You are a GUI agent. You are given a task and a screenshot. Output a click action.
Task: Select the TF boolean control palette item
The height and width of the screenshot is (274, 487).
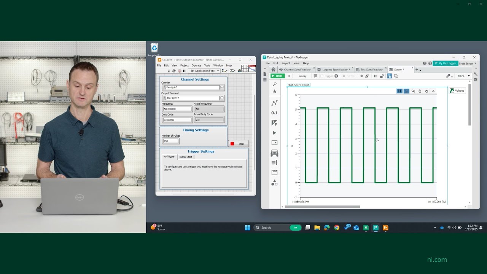(274, 123)
